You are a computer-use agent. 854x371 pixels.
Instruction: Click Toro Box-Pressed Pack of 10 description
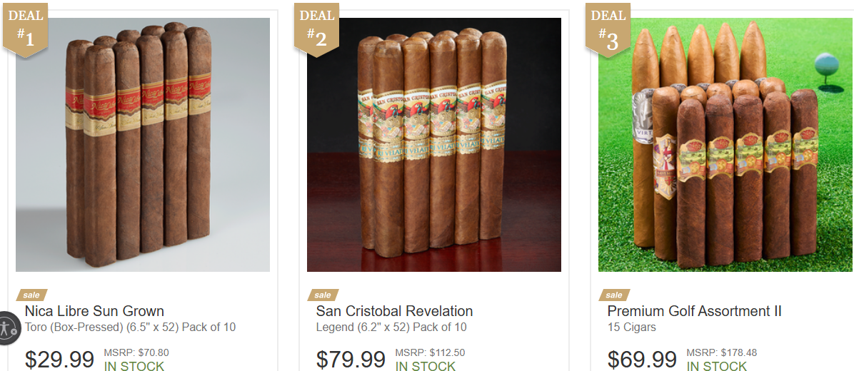[x=130, y=327]
